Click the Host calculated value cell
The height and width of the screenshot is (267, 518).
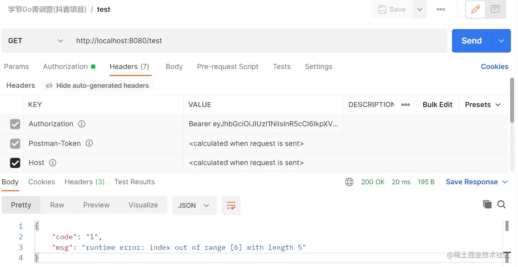click(x=263, y=163)
